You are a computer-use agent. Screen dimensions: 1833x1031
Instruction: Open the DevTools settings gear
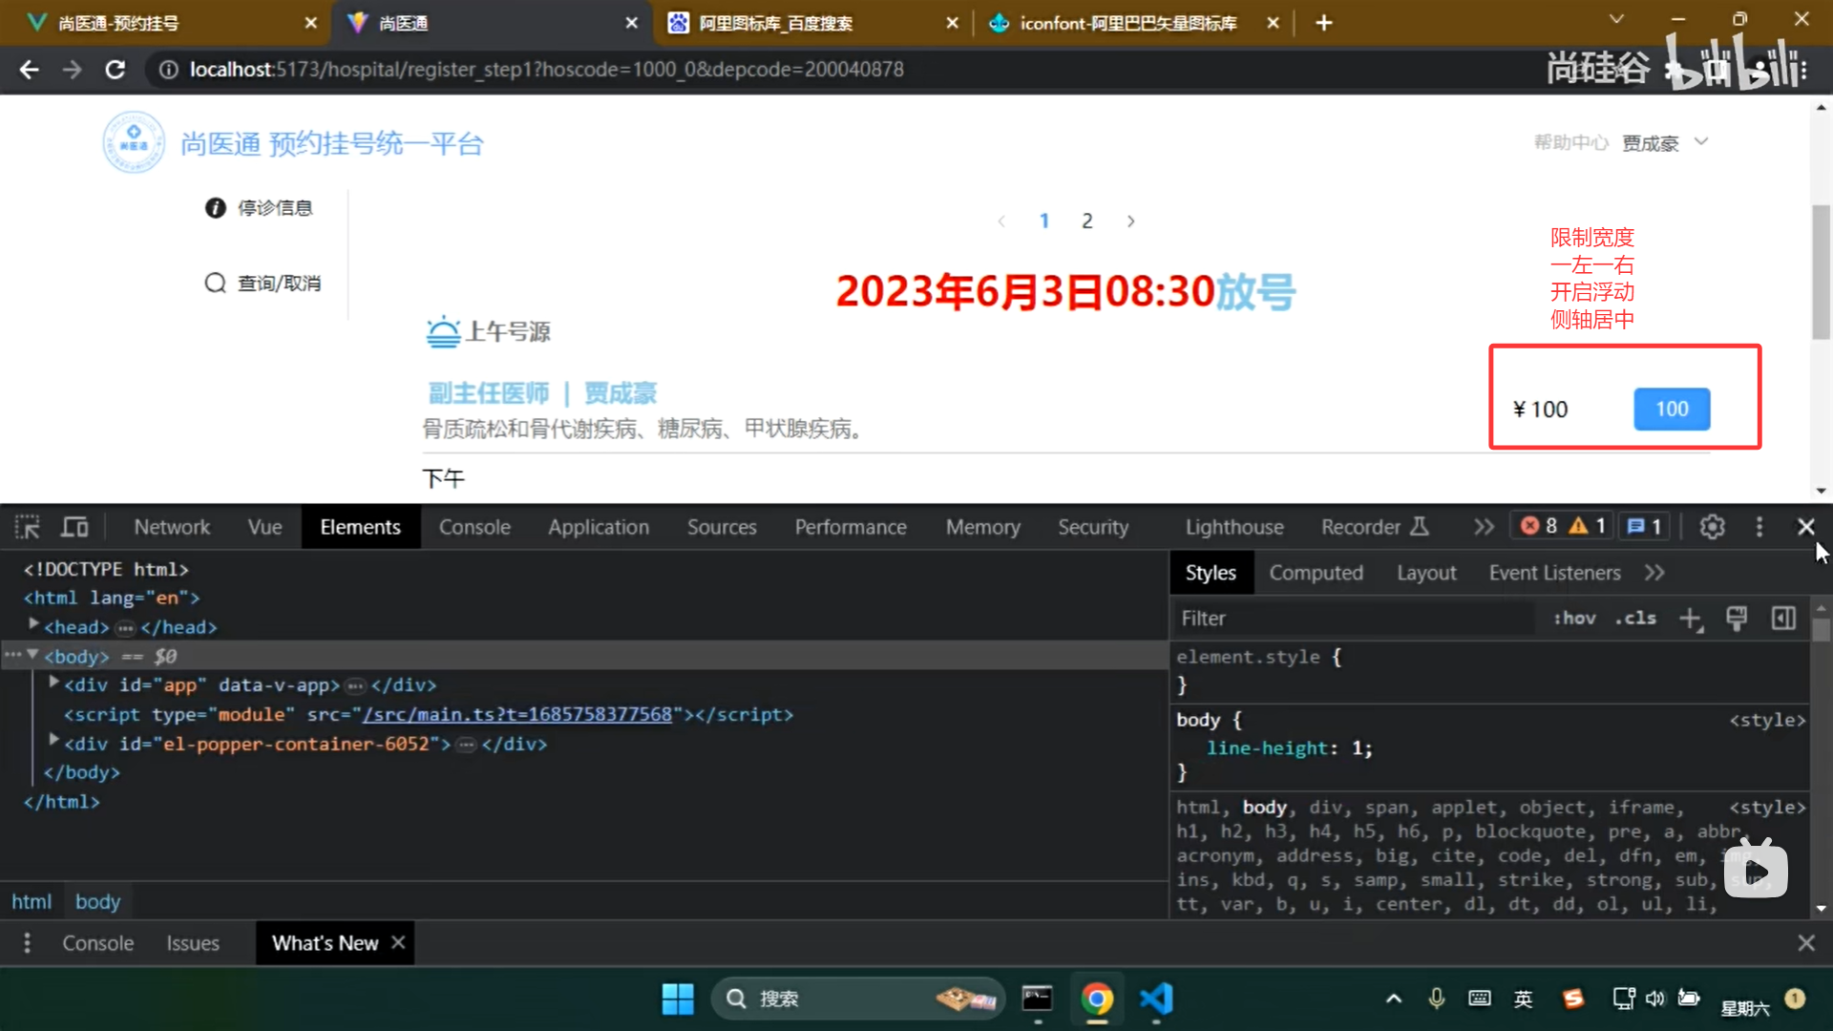coord(1712,526)
